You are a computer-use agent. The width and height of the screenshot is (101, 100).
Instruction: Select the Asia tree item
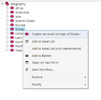[18, 17]
